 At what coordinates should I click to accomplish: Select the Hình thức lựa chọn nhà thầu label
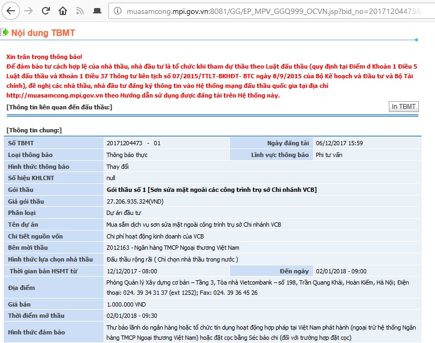50,259
